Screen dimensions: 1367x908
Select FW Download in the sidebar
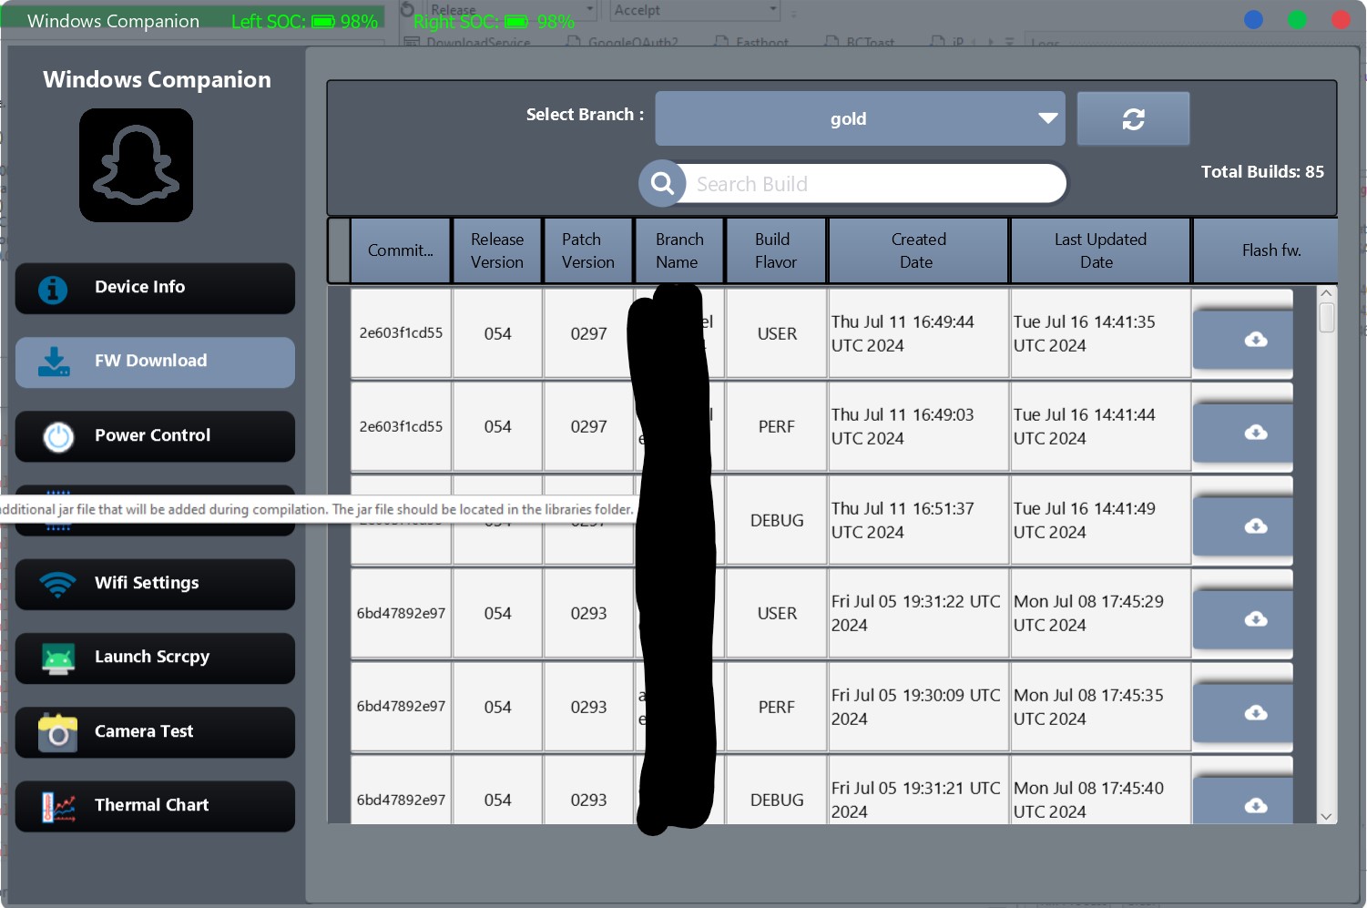coord(155,362)
